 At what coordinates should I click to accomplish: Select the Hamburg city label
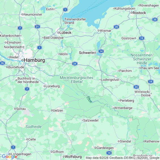[x=34, y=60]
